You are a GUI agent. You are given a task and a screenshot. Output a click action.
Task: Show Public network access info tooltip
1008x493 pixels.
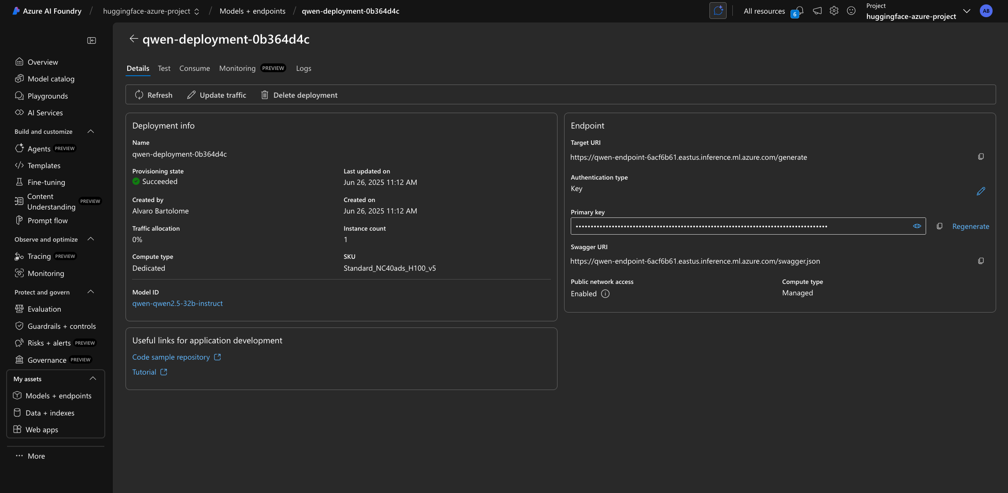point(605,294)
